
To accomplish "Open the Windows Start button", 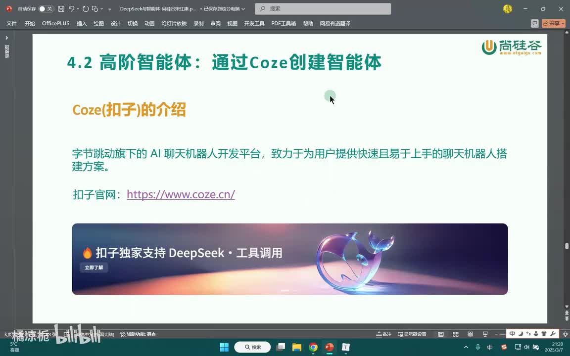I will (x=224, y=347).
